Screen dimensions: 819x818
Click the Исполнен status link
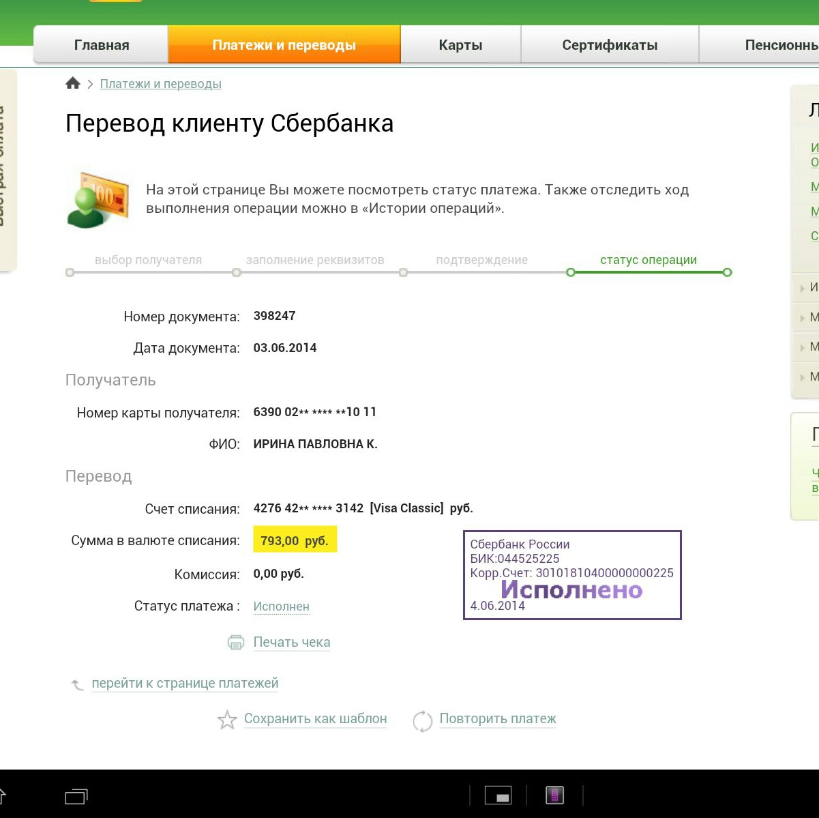tap(281, 607)
